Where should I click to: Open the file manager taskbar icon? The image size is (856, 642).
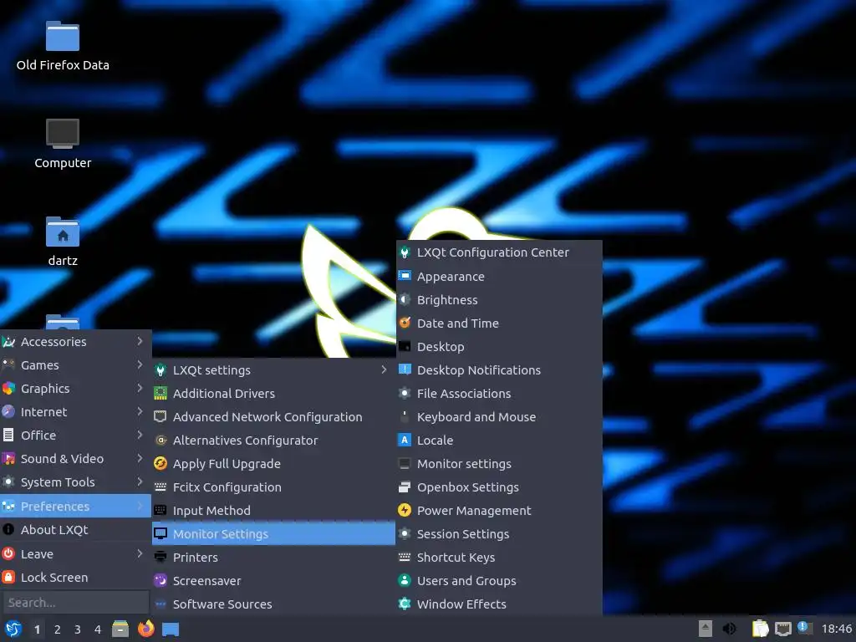(120, 629)
